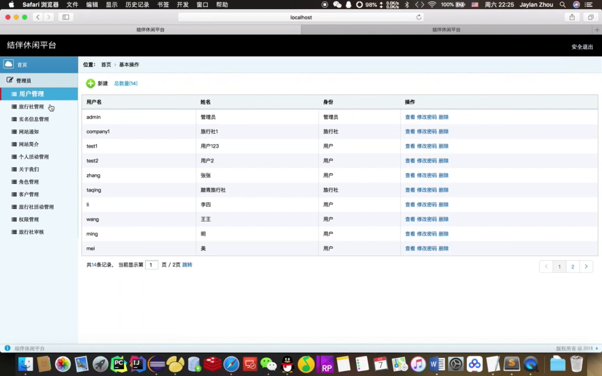Open 实名信息管理 in sidebar
Viewport: 602px width, 376px height.
pyautogui.click(x=33, y=119)
